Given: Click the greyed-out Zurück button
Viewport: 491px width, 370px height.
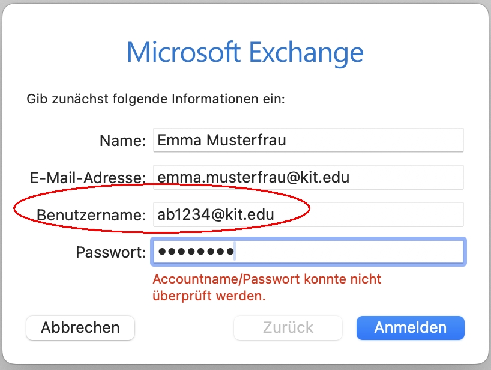Looking at the screenshot, I should [x=288, y=328].
